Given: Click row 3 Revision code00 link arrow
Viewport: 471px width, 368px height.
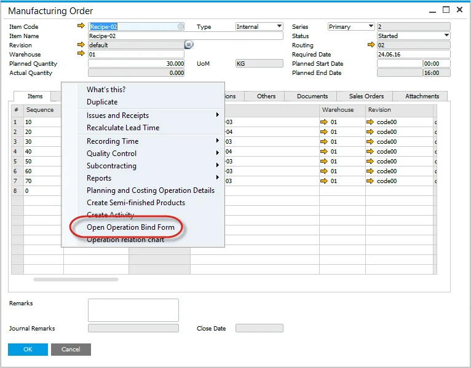Looking at the screenshot, I should tap(370, 142).
